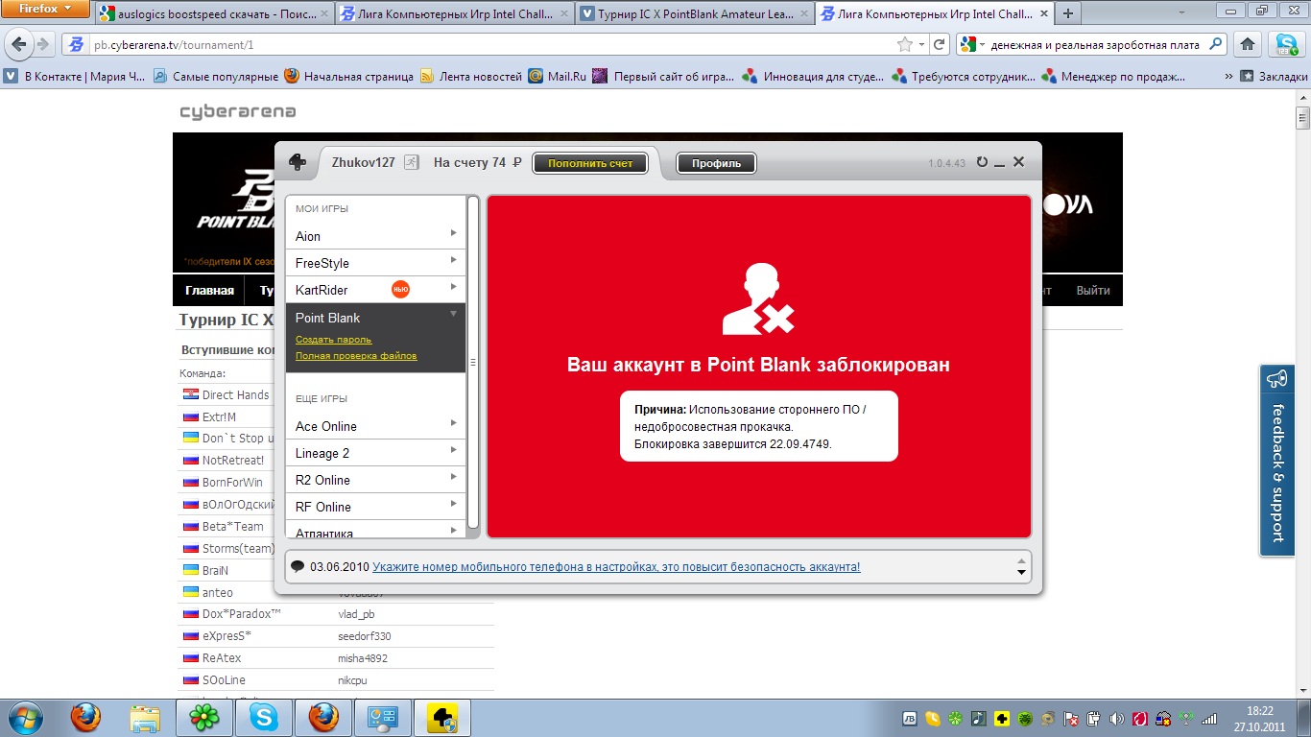Expand the Lineage 2 game entry
Screen dimensions: 1311x737
[x=453, y=451]
